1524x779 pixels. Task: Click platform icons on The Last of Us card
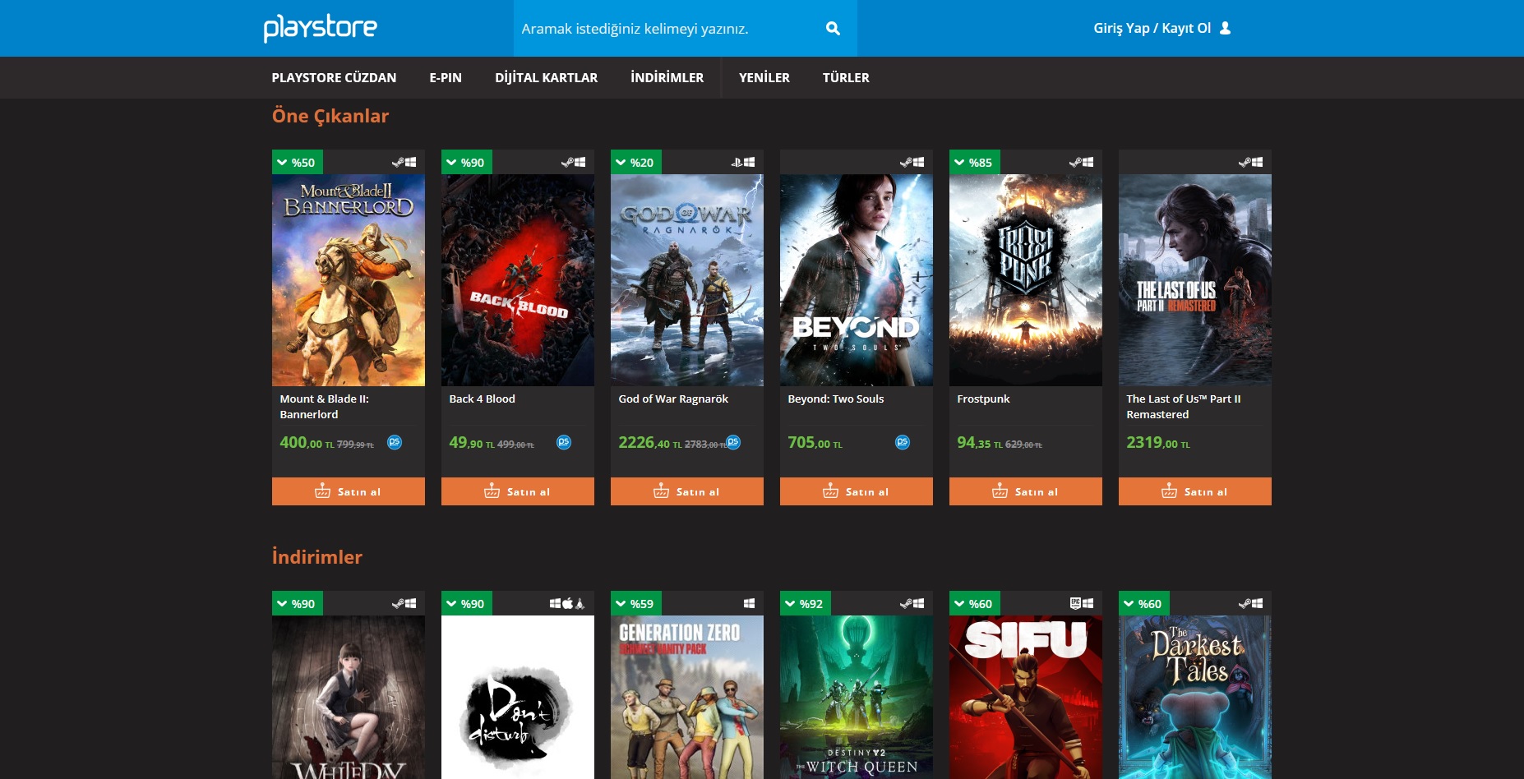pos(1250,163)
